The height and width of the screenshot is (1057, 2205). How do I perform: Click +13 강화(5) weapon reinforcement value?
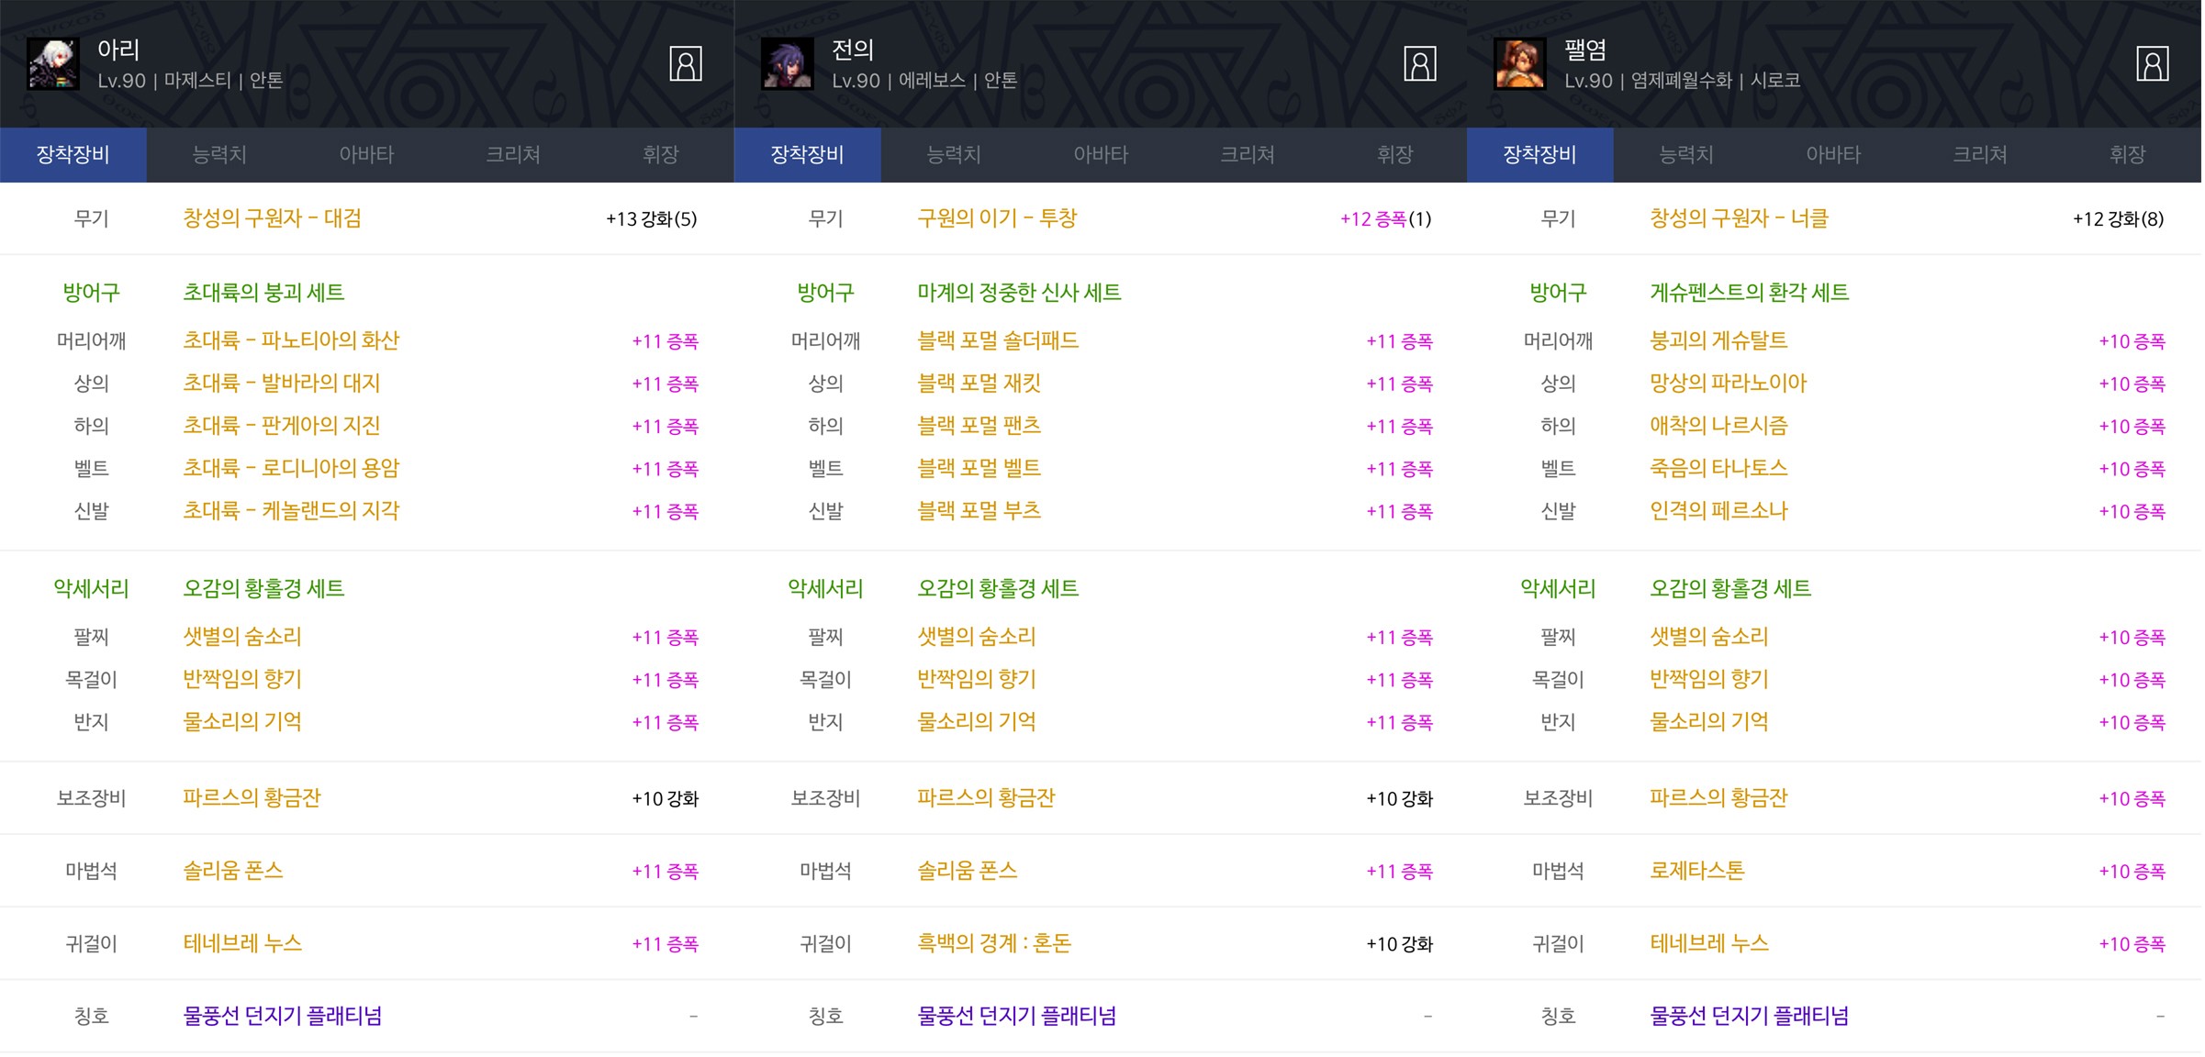(x=652, y=219)
